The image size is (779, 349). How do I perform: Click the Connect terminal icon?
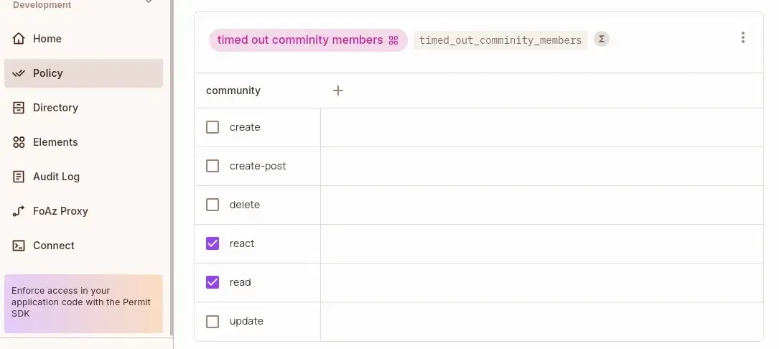(x=19, y=246)
